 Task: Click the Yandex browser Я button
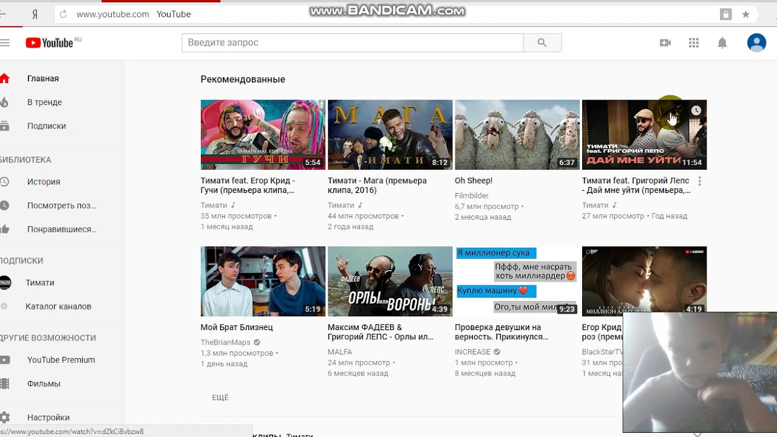pos(35,14)
